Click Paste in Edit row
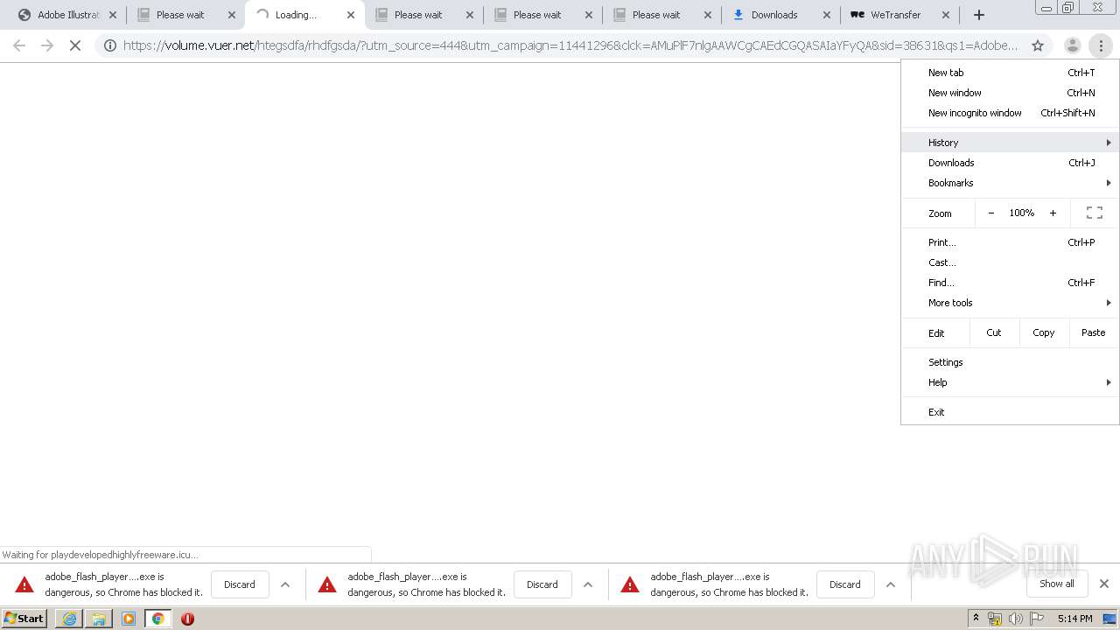1120x630 pixels. click(1094, 332)
